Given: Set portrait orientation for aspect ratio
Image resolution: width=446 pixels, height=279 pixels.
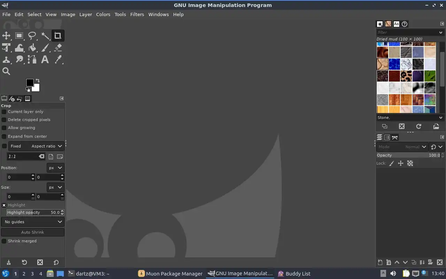Looking at the screenshot, I should pos(51,157).
